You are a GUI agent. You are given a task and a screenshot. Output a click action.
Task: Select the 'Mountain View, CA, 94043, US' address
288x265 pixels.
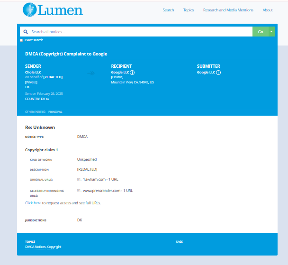tap(133, 82)
